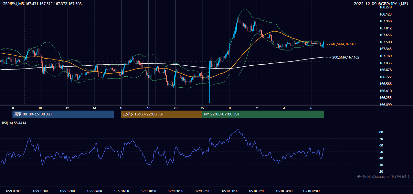
Task: Click price axis value 167.656
Action: pos(386,35)
